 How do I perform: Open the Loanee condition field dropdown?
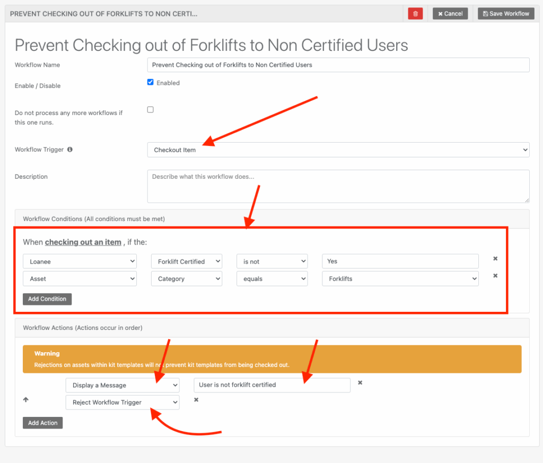(80, 261)
